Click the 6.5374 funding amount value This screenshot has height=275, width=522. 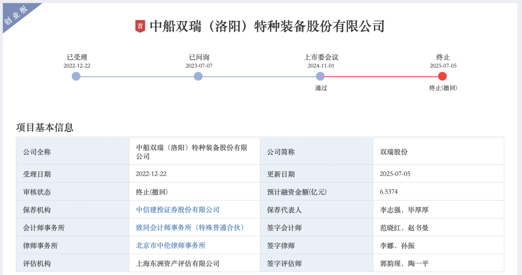click(388, 192)
